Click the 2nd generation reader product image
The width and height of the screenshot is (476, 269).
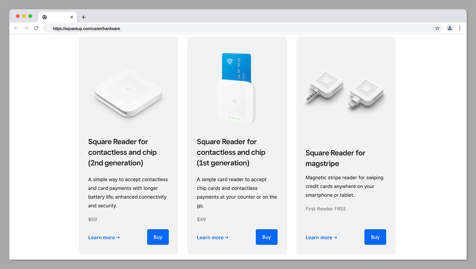click(128, 95)
